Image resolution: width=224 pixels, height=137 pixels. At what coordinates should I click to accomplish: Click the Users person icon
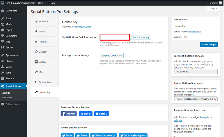[3, 67]
